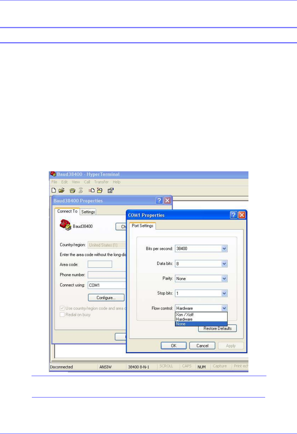Click the Open file toolbar icon
This screenshot has width=297, height=434.
(61, 190)
